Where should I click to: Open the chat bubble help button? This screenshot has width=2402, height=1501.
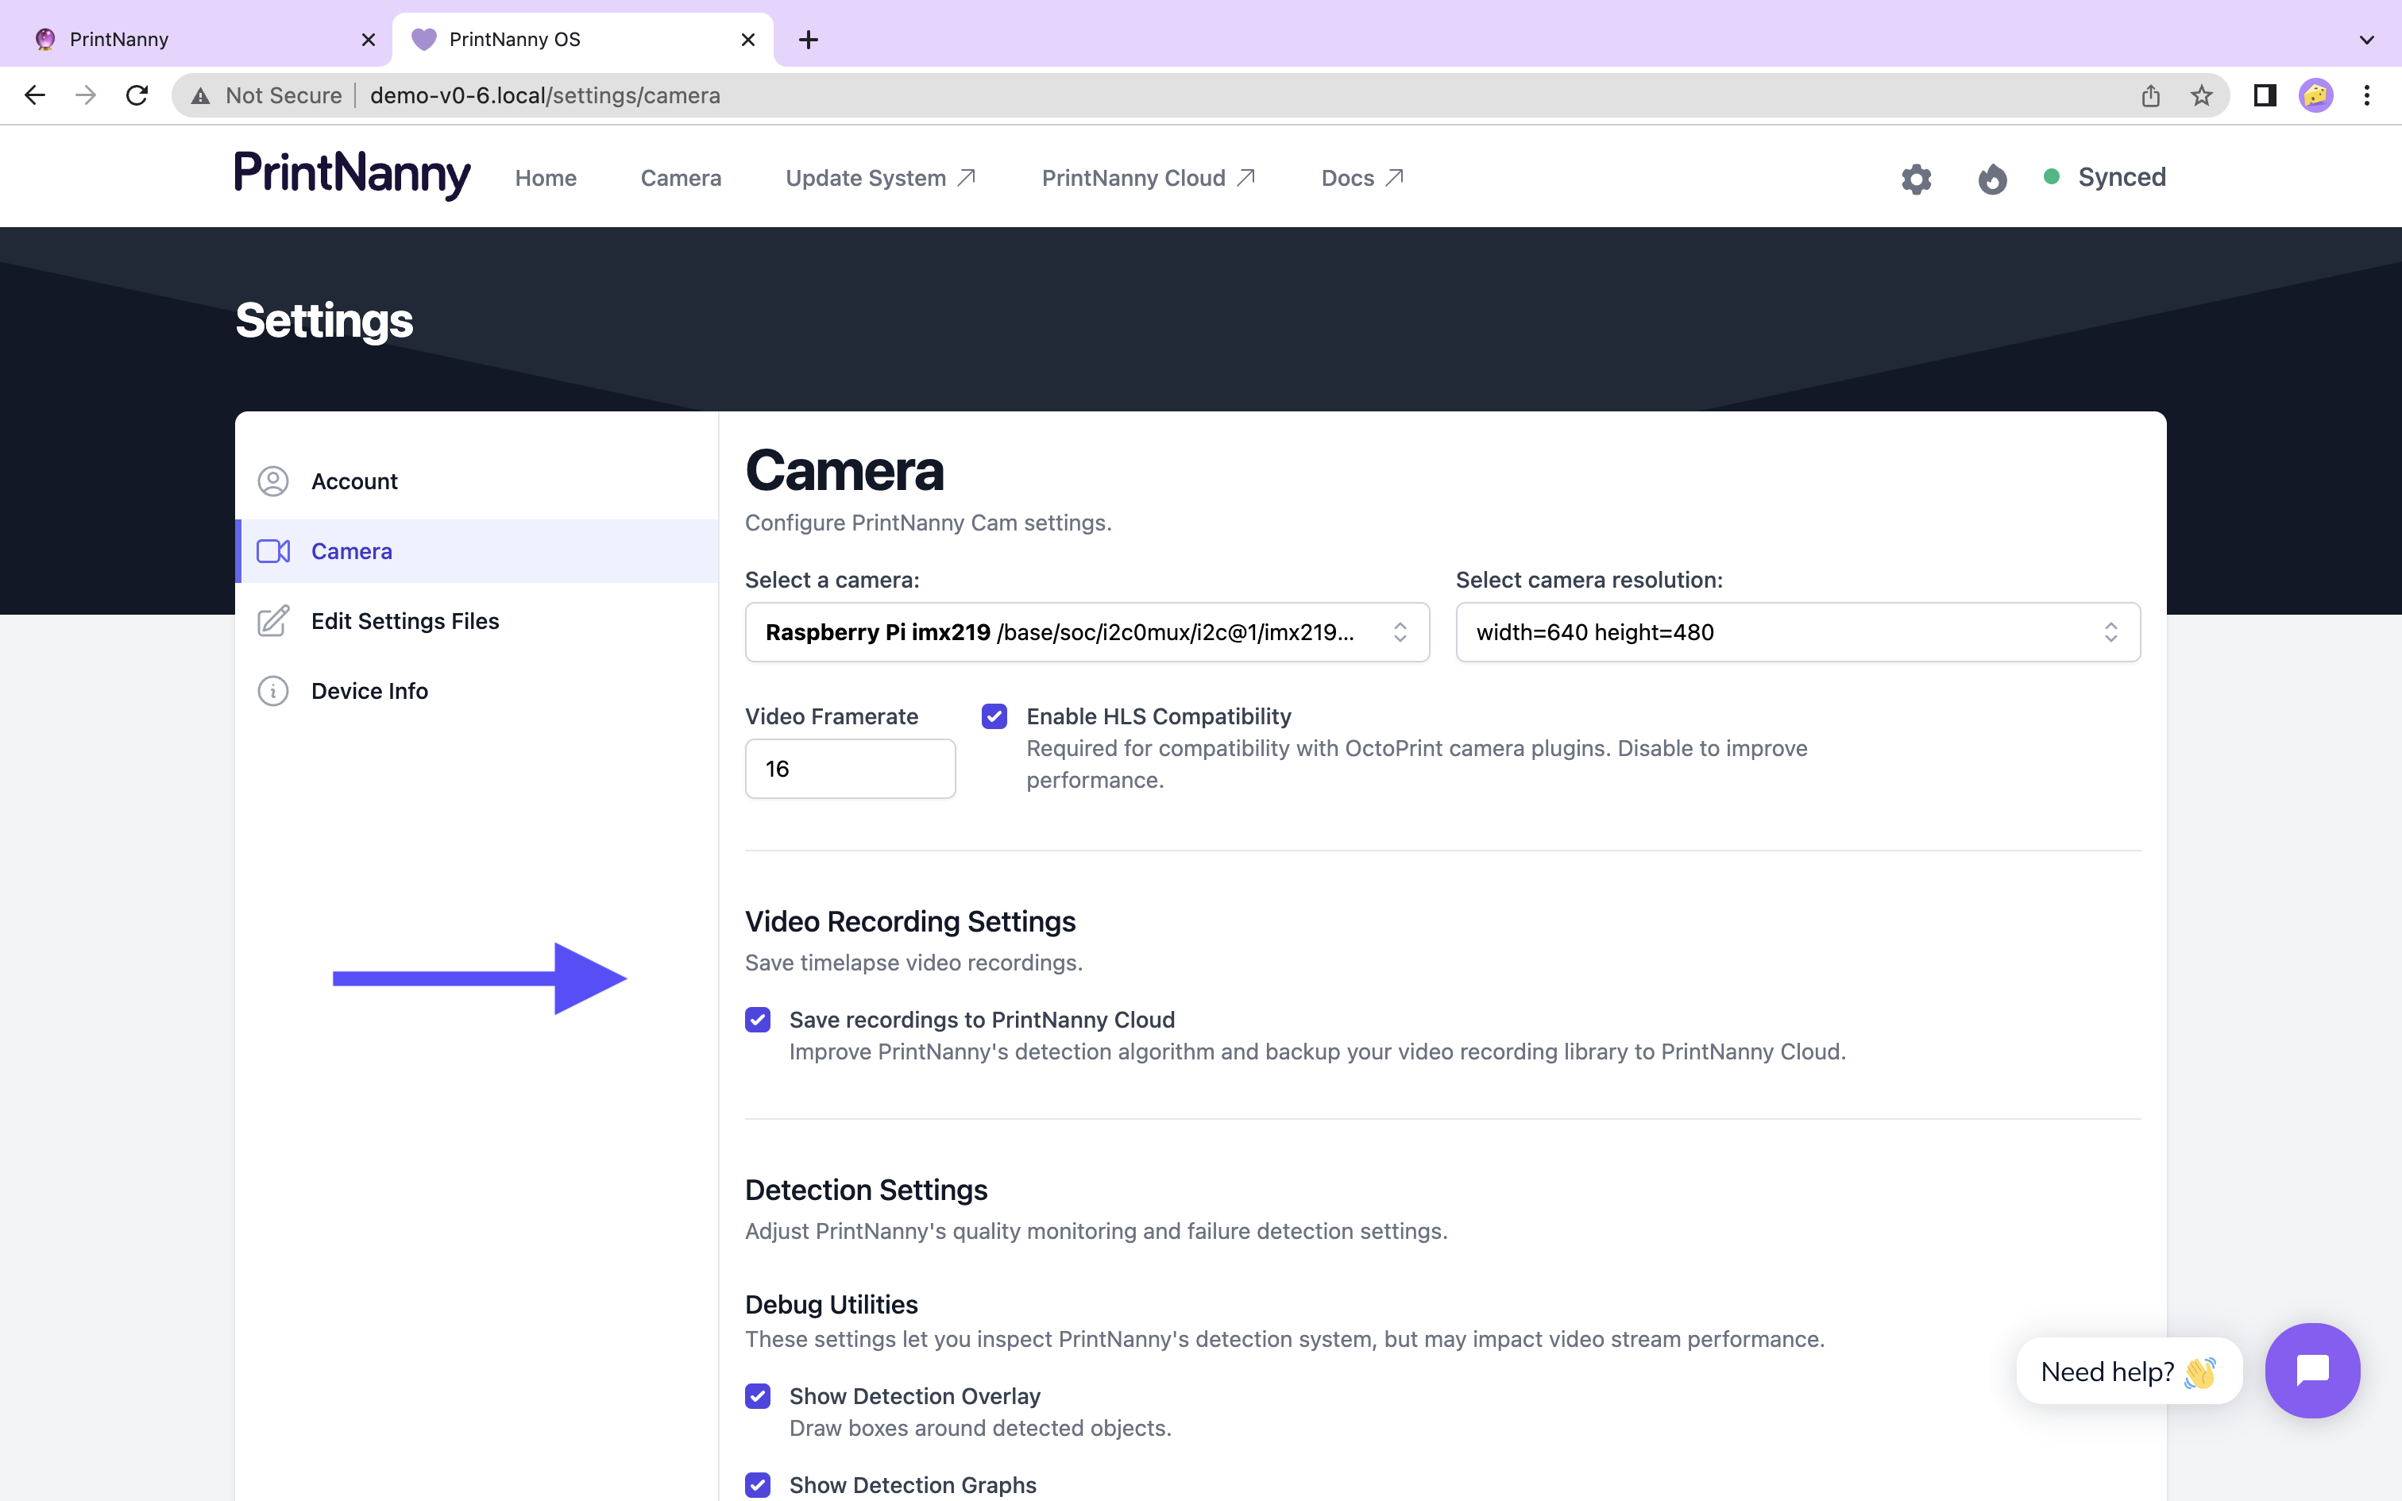(x=2313, y=1370)
